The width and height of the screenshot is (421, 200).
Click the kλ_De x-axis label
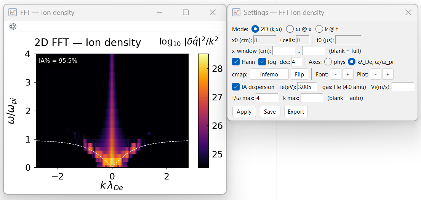click(x=111, y=186)
